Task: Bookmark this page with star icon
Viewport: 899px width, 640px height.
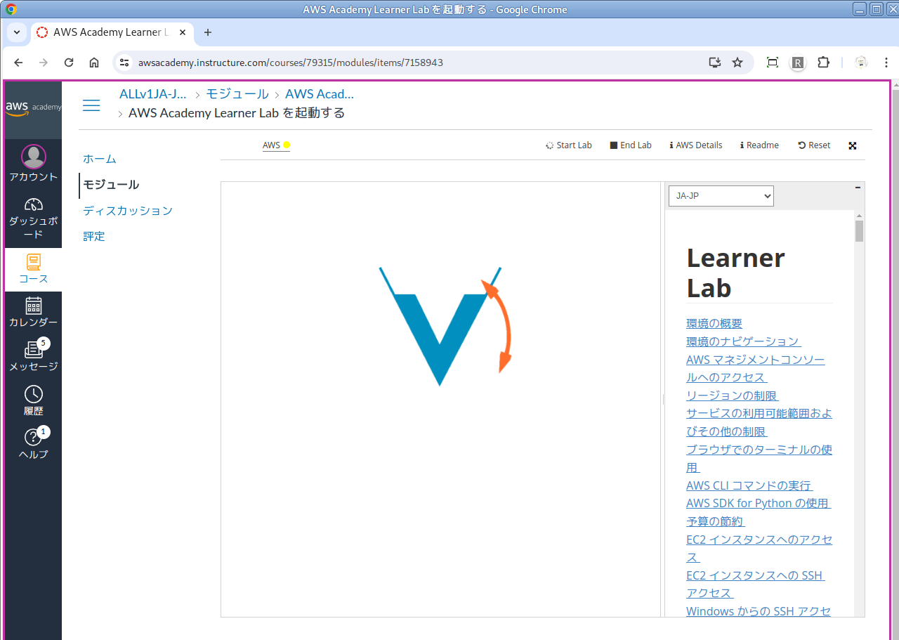Action: click(737, 63)
